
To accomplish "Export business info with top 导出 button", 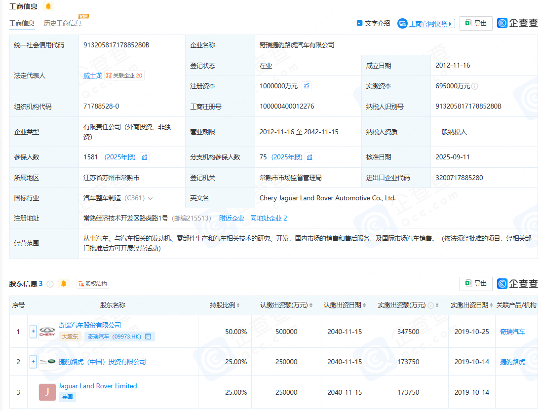I will (x=476, y=23).
